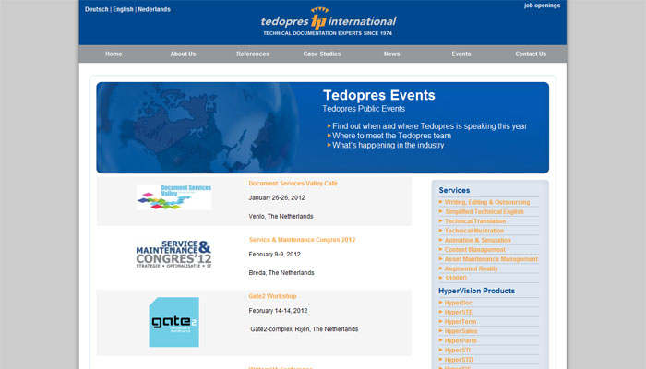Click the 'Tedopres Public Events' subtitle

pos(364,109)
